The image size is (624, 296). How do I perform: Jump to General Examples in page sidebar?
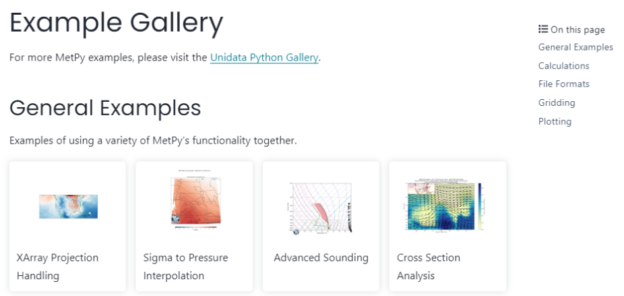pos(575,47)
